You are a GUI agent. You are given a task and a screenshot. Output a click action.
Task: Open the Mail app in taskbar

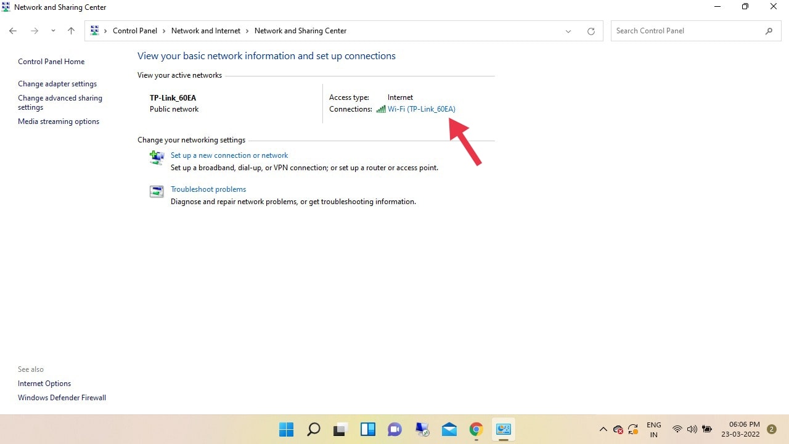pyautogui.click(x=449, y=429)
